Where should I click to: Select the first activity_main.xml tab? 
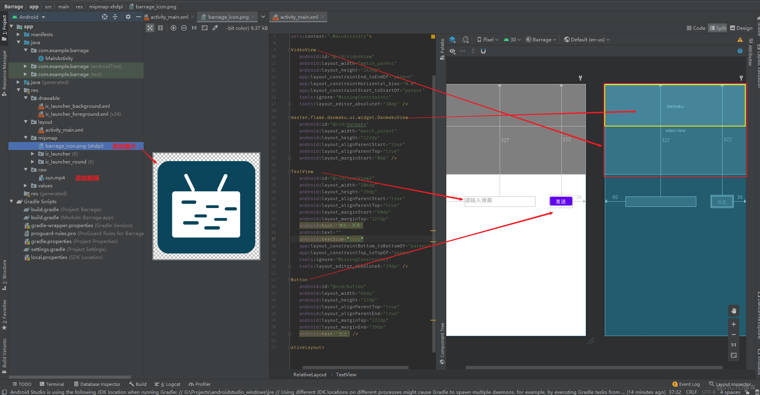pyautogui.click(x=169, y=17)
